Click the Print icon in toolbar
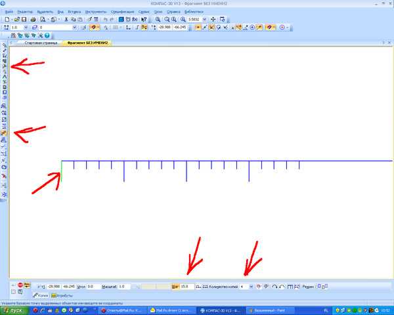This screenshot has width=394, height=315. [x=33, y=19]
